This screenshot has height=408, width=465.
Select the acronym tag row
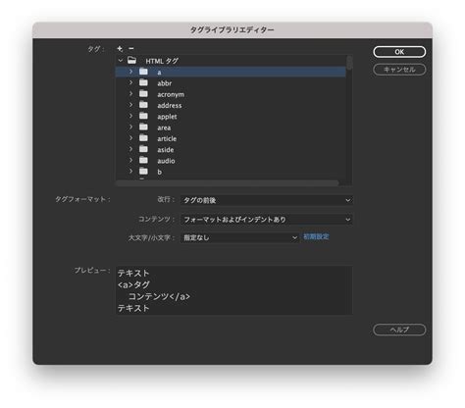click(x=231, y=94)
